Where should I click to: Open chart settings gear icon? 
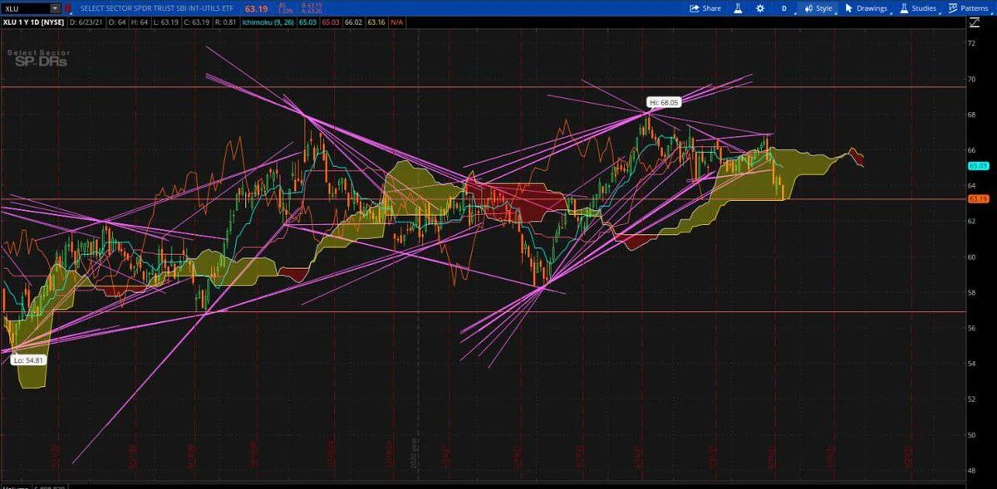point(759,8)
